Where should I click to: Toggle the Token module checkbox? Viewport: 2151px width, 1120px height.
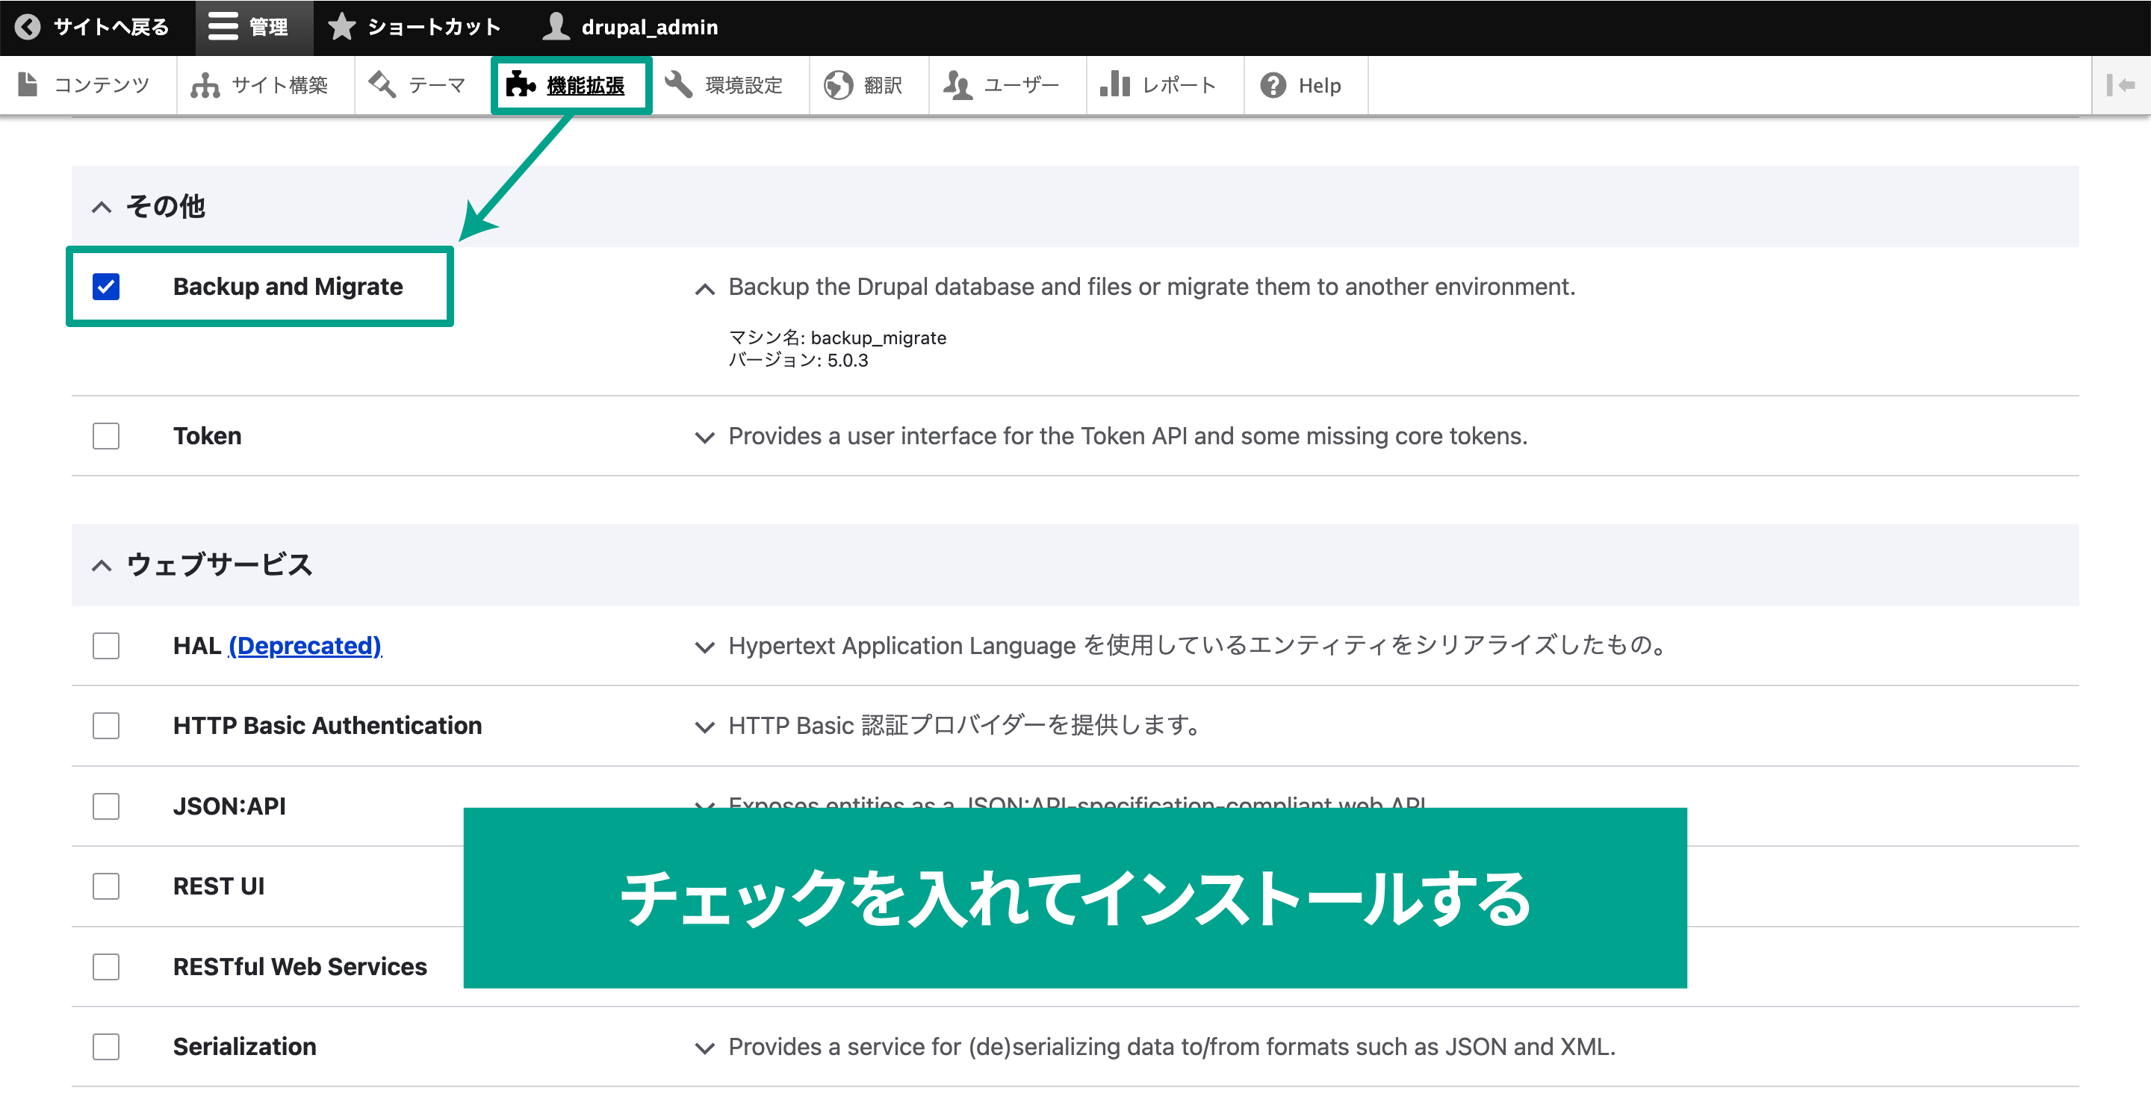[x=107, y=436]
